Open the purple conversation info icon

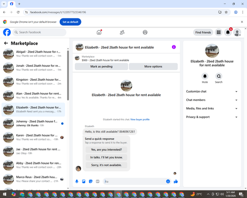[x=174, y=47]
